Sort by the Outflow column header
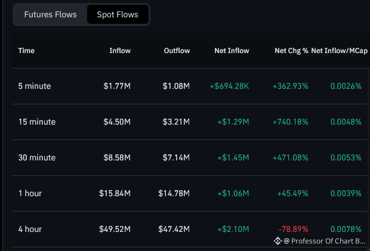 pos(177,51)
